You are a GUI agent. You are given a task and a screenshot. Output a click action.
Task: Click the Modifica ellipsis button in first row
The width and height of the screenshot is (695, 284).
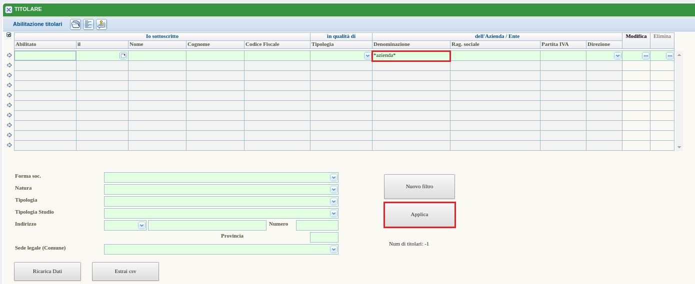(645, 56)
